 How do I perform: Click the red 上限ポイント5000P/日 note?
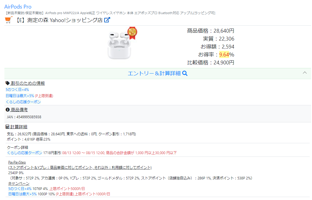67,189
